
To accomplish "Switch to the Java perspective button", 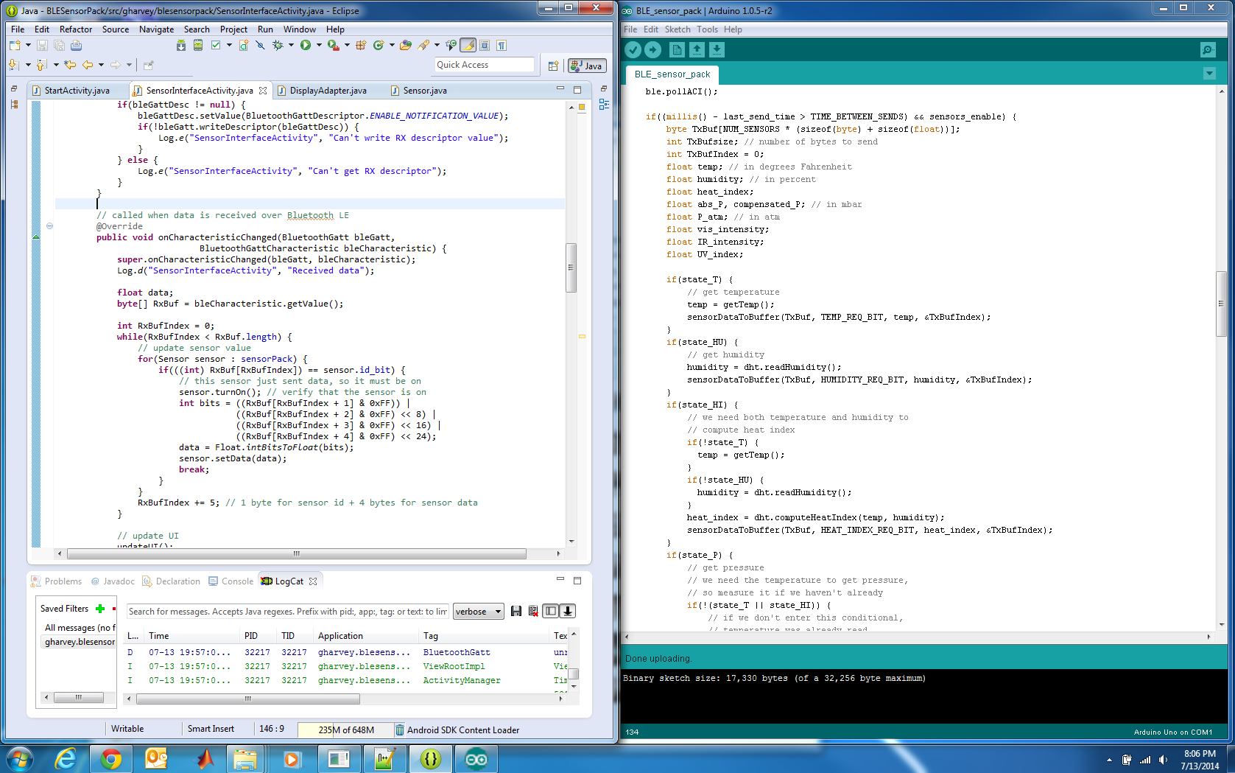I will click(x=587, y=66).
